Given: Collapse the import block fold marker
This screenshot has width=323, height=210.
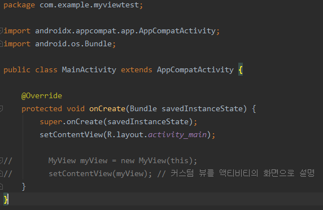Looking at the screenshot, I should click(x=1, y=31).
